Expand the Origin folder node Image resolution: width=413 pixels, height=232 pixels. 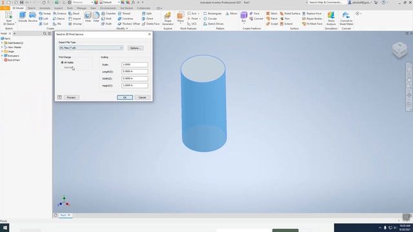[x=2, y=52]
